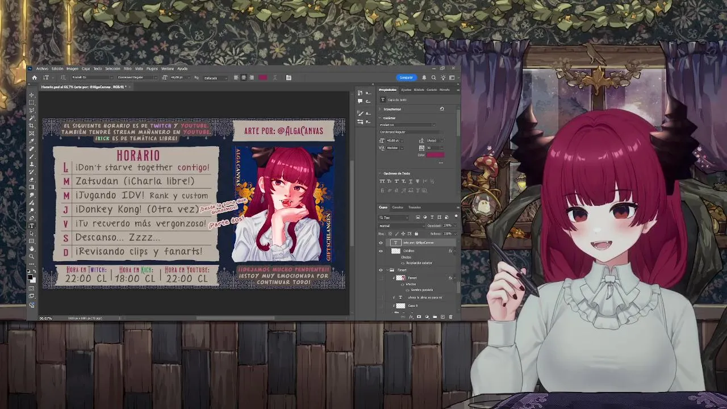
Task: Select the Horizontal Type tool in toolbar
Action: coord(32,226)
